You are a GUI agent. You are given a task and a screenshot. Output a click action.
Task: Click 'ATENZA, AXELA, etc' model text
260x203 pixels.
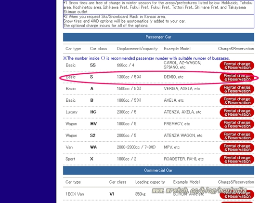[x=182, y=112]
